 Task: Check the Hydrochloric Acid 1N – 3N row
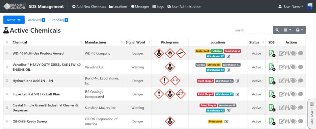7,80
